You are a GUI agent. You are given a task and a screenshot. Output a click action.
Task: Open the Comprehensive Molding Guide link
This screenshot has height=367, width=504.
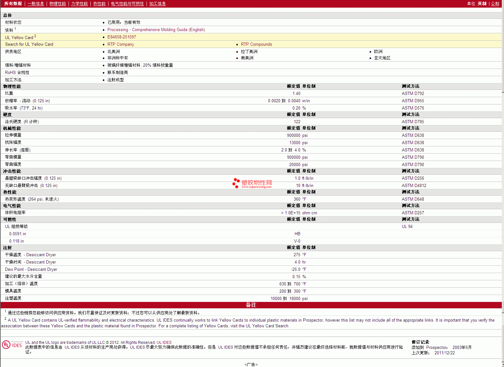[x=156, y=30]
